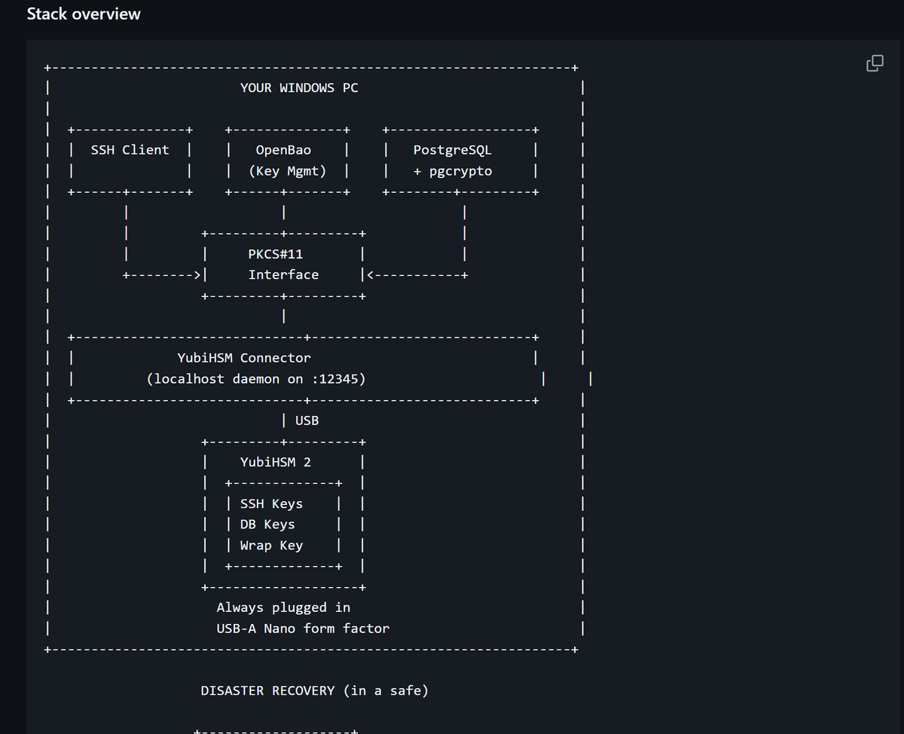The width and height of the screenshot is (904, 734).
Task: Click the Interface text under PKCS#11
Action: coord(283,275)
